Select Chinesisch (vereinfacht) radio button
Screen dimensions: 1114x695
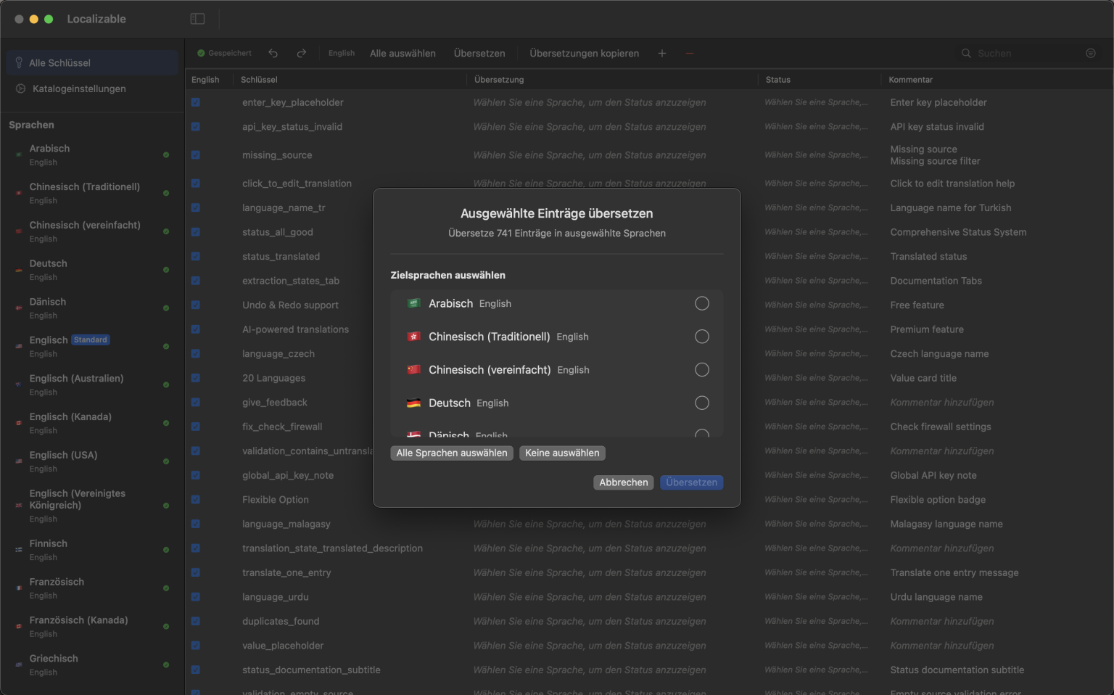click(702, 370)
